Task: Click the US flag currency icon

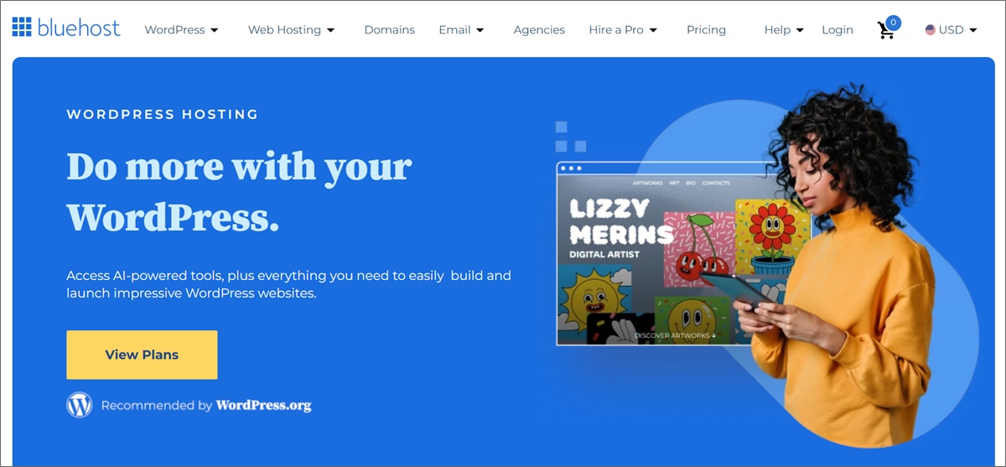Action: [931, 29]
